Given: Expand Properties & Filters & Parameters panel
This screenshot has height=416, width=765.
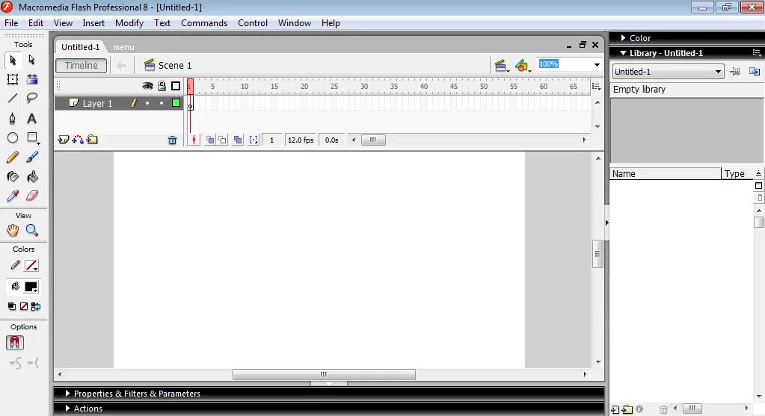Looking at the screenshot, I should (67, 393).
